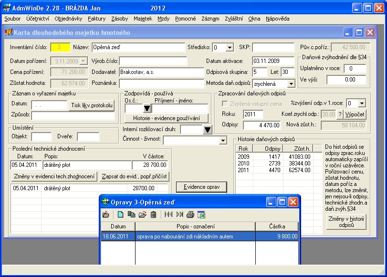The height and width of the screenshot is (277, 387).
Task: Click the Odpisy field showing 4 470.00
Action: [x=262, y=125]
